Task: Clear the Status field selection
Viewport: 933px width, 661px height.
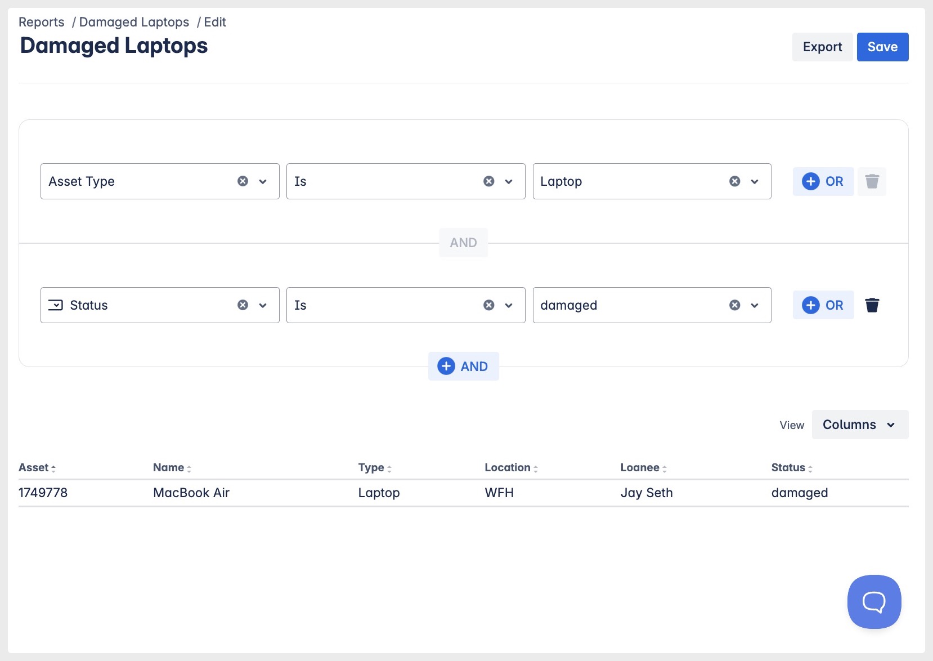Action: (x=243, y=305)
